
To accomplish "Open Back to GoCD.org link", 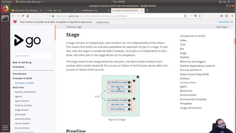I will [x=22, y=63].
